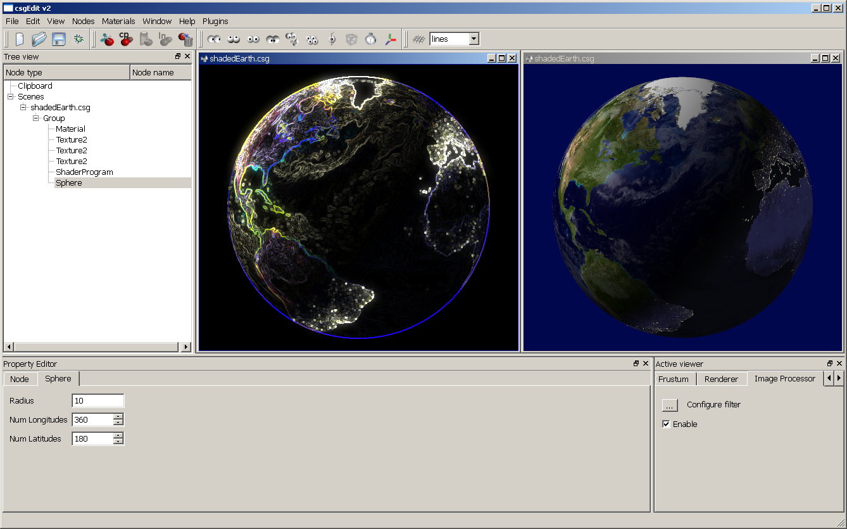The image size is (847, 529).
Task: Click the grid icon beside lines dropdown
Action: pyautogui.click(x=418, y=39)
